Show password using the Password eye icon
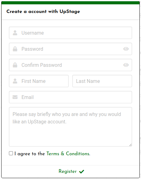The image size is (141, 180). pos(126,49)
